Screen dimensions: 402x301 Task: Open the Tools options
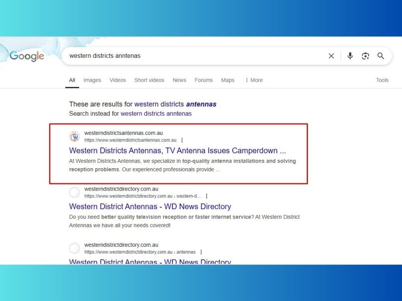[x=382, y=80]
